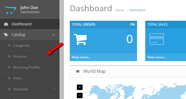The width and height of the screenshot is (186, 99).
Task: Click the TOTAL SALES tile heading
Action: pos(157,25)
